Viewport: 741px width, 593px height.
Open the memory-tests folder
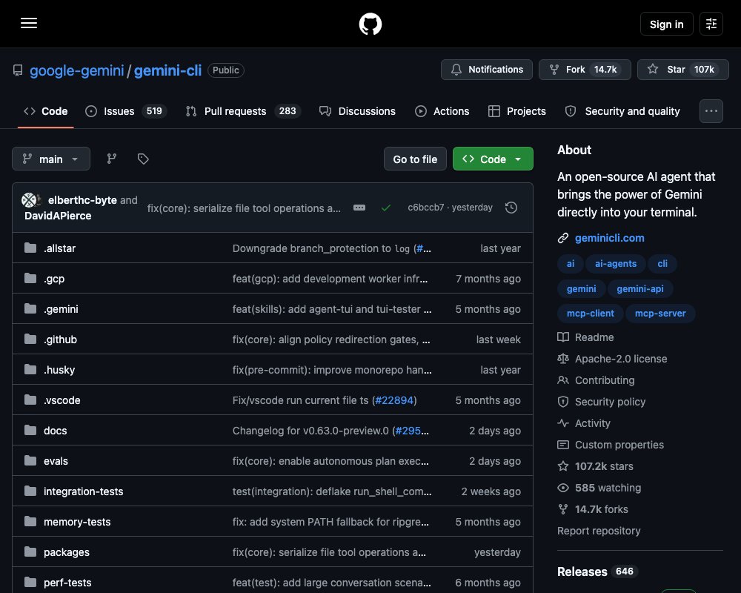coord(77,522)
